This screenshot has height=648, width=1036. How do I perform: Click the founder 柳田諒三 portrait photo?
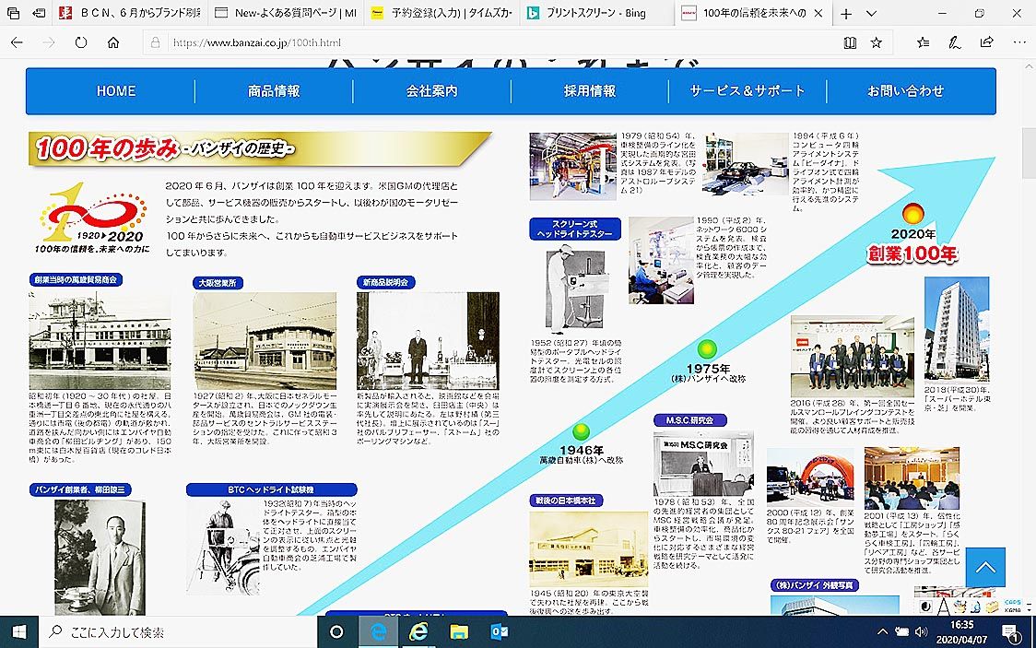click(100, 558)
